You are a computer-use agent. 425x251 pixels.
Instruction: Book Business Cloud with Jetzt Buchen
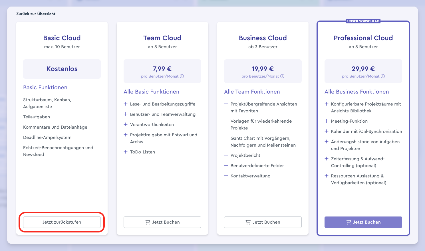[263, 222]
